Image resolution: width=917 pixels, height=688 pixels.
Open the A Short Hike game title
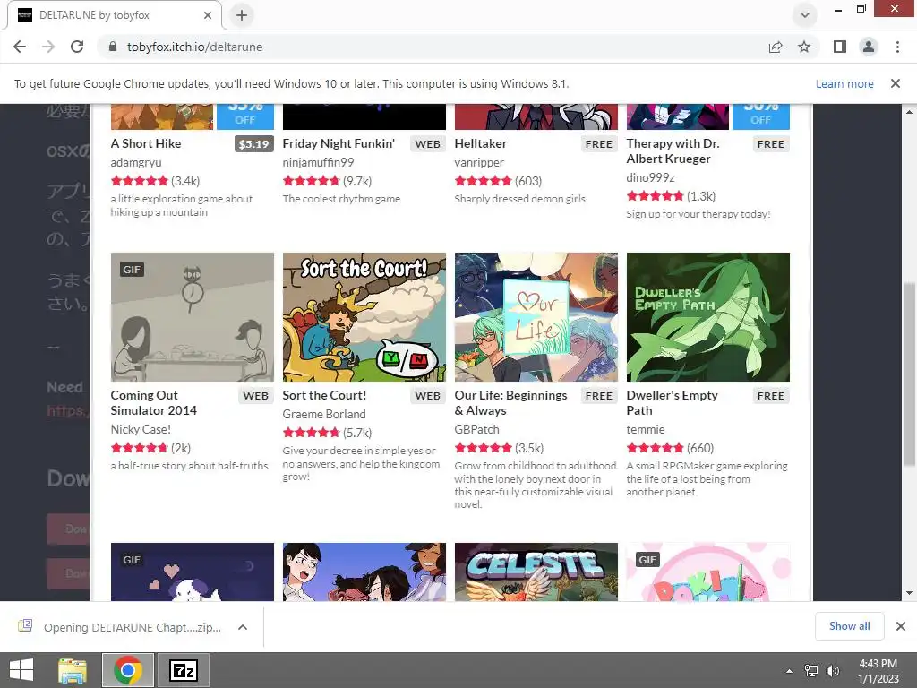coord(146,143)
